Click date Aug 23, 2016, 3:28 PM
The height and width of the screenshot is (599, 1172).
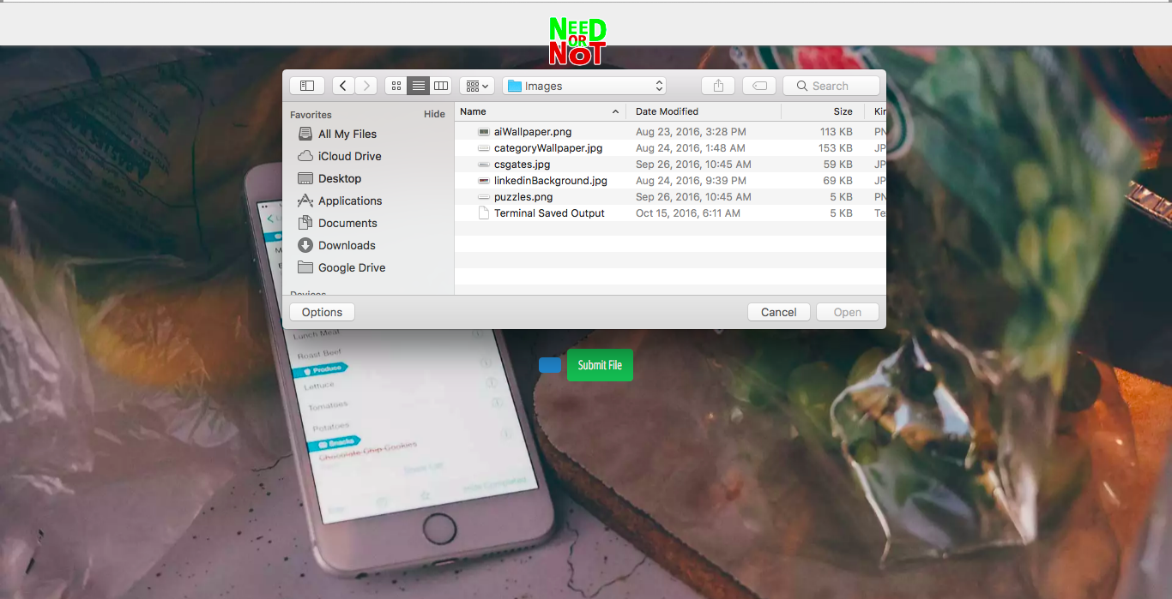(x=691, y=132)
